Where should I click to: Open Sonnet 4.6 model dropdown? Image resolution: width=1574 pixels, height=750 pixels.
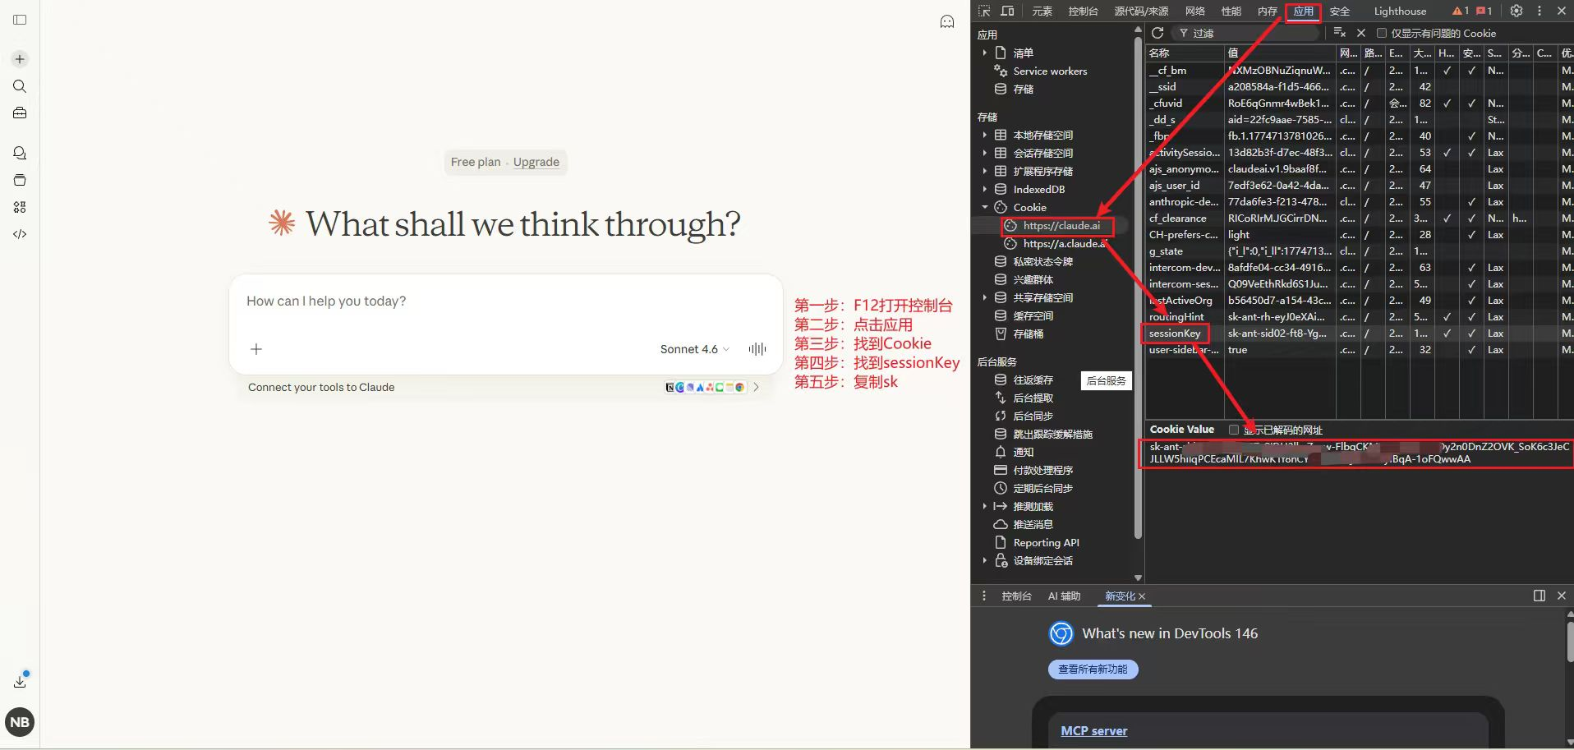[694, 349]
